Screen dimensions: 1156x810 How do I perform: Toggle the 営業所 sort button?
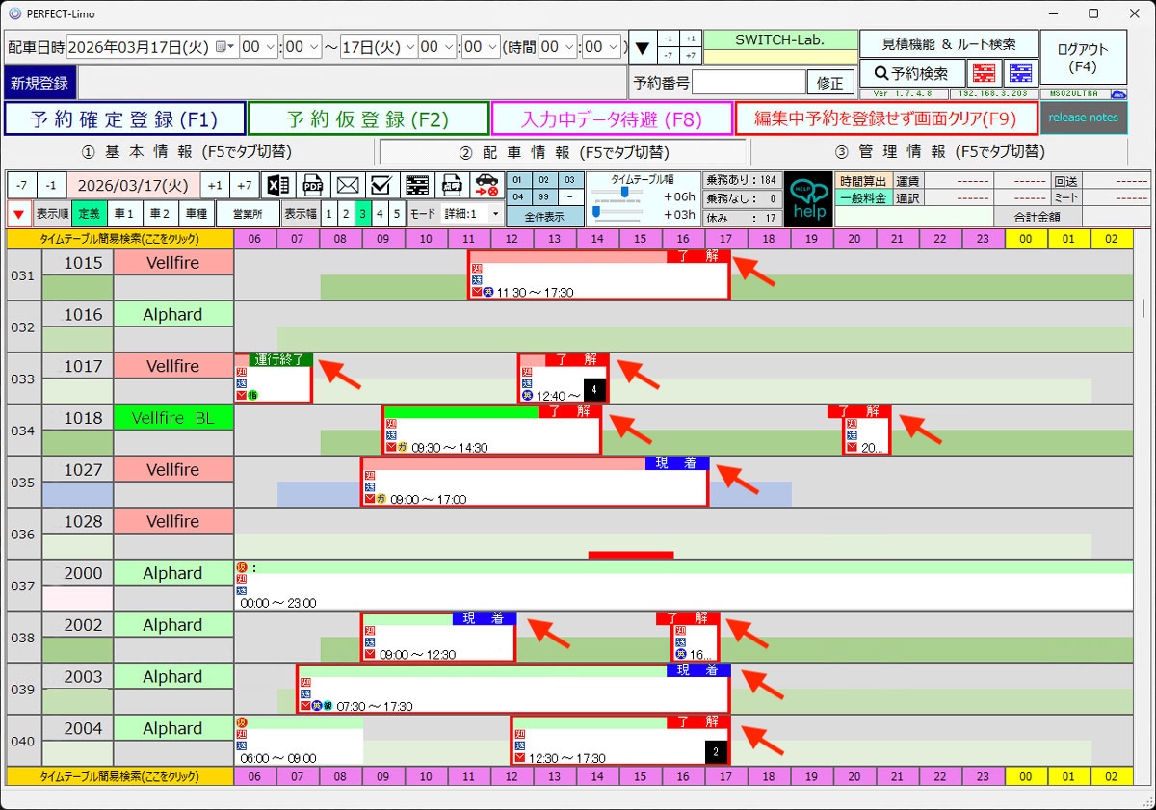247,214
